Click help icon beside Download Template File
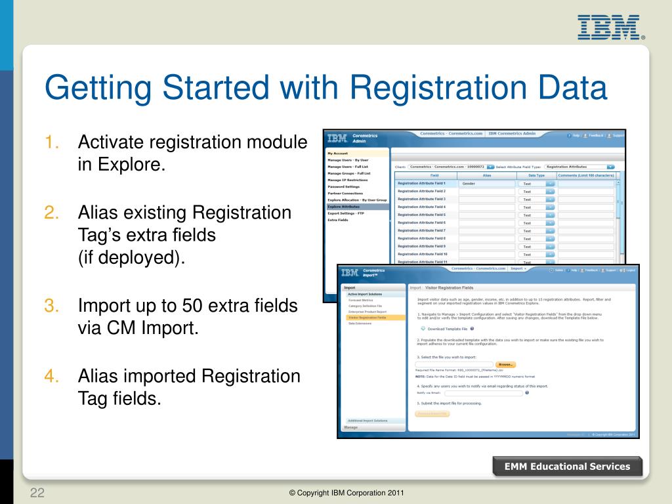672x504 pixels. coord(472,329)
